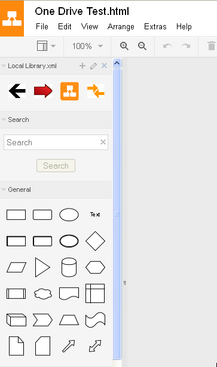This screenshot has height=367, width=217.
Task: Select the cylinder shape in General
Action: [x=69, y=267]
